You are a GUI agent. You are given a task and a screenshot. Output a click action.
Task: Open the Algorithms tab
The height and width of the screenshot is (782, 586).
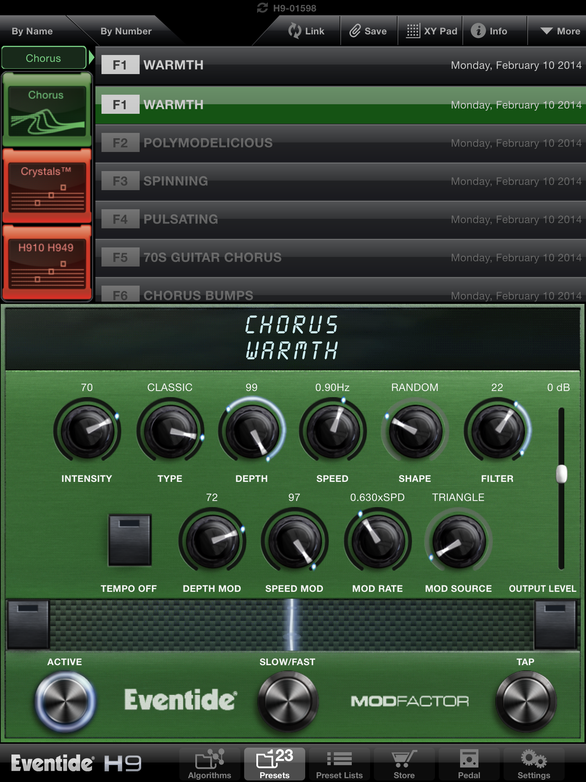coord(210,764)
